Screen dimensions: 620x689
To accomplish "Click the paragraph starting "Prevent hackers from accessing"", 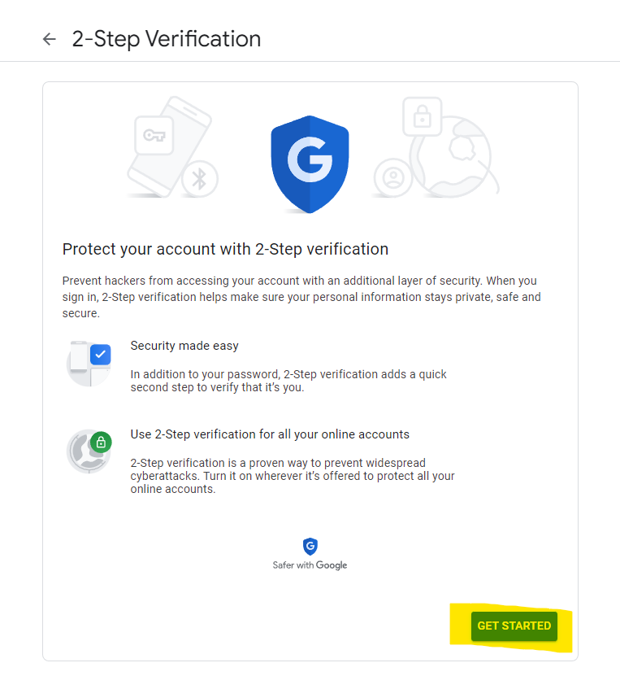I will pos(301,296).
